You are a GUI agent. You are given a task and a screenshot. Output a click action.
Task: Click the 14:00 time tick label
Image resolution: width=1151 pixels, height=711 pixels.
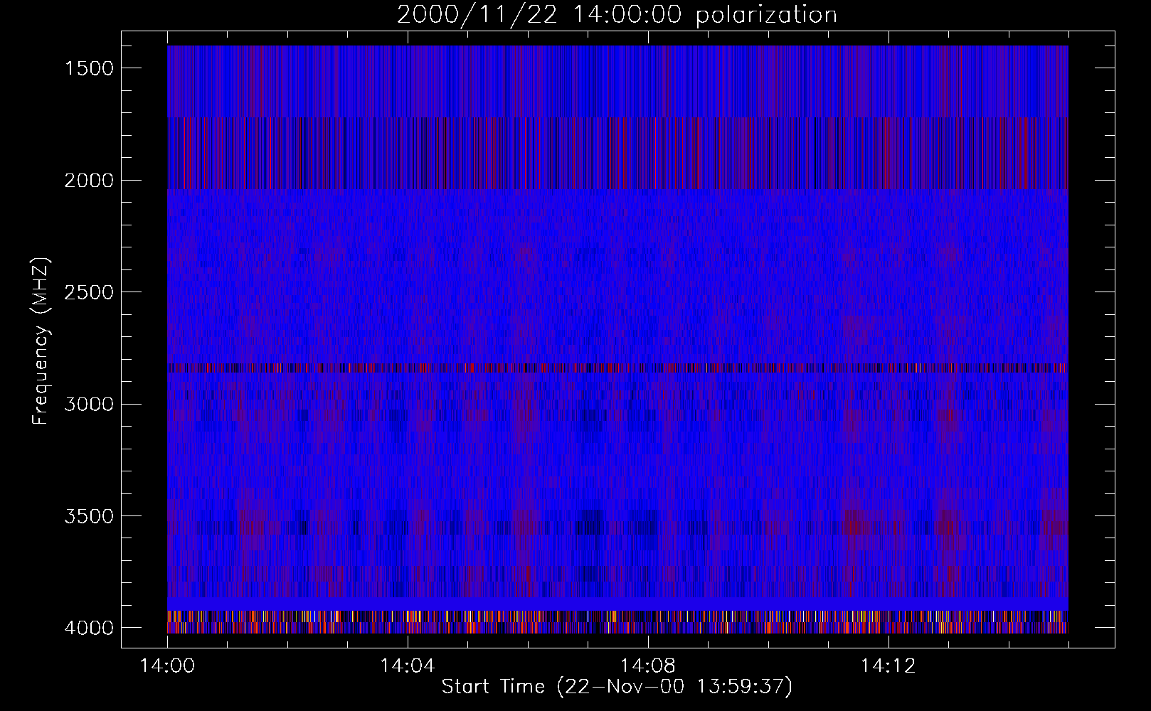pyautogui.click(x=167, y=666)
